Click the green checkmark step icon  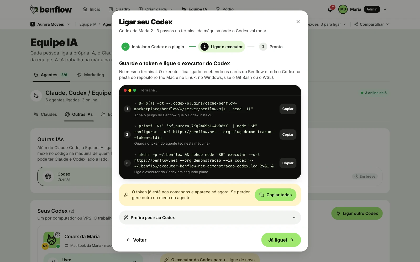tap(125, 47)
